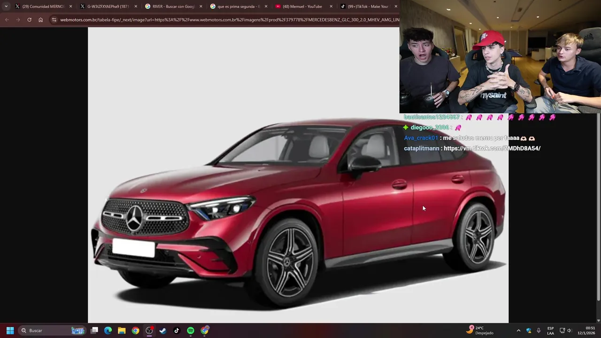Click the microphone tray icon

click(539, 330)
